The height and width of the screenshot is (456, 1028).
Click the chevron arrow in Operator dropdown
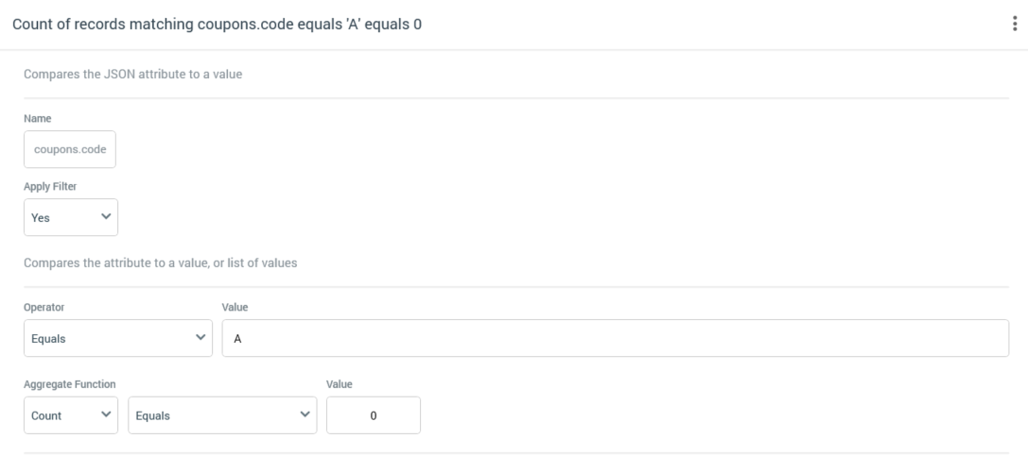pyautogui.click(x=199, y=337)
